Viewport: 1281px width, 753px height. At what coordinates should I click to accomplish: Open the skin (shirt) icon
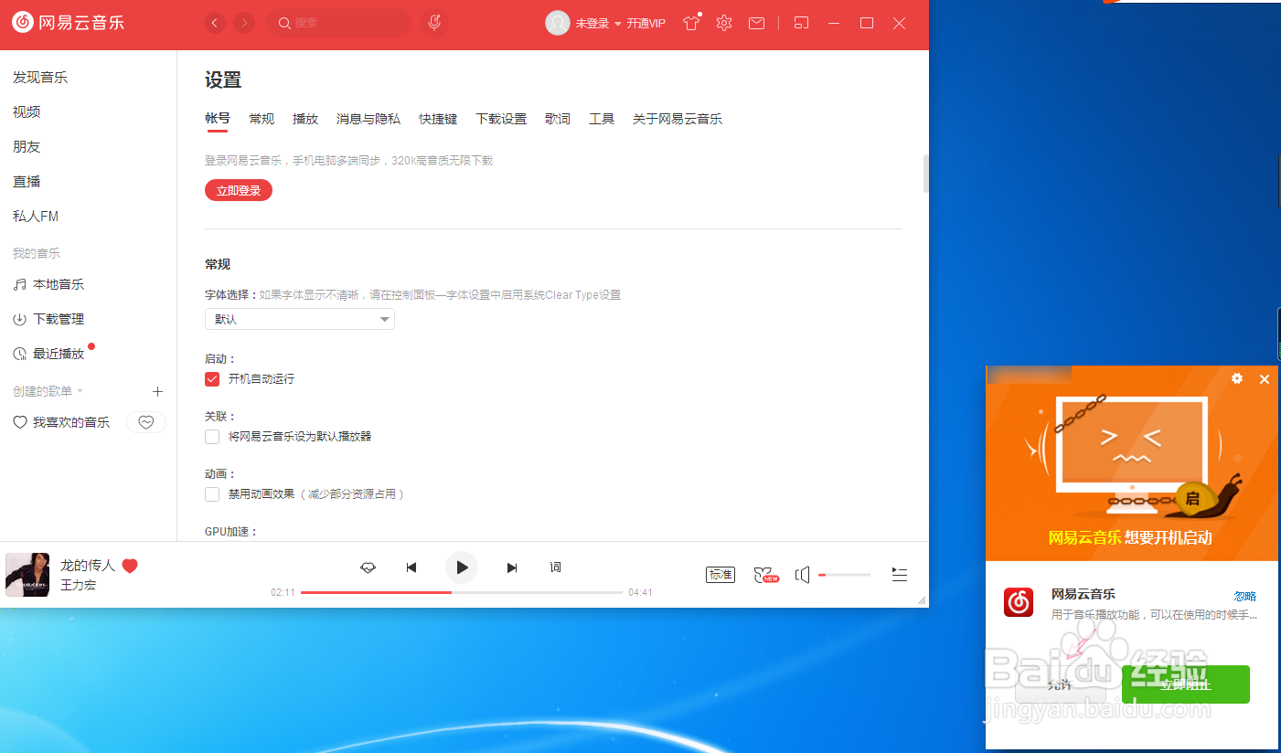(x=691, y=23)
